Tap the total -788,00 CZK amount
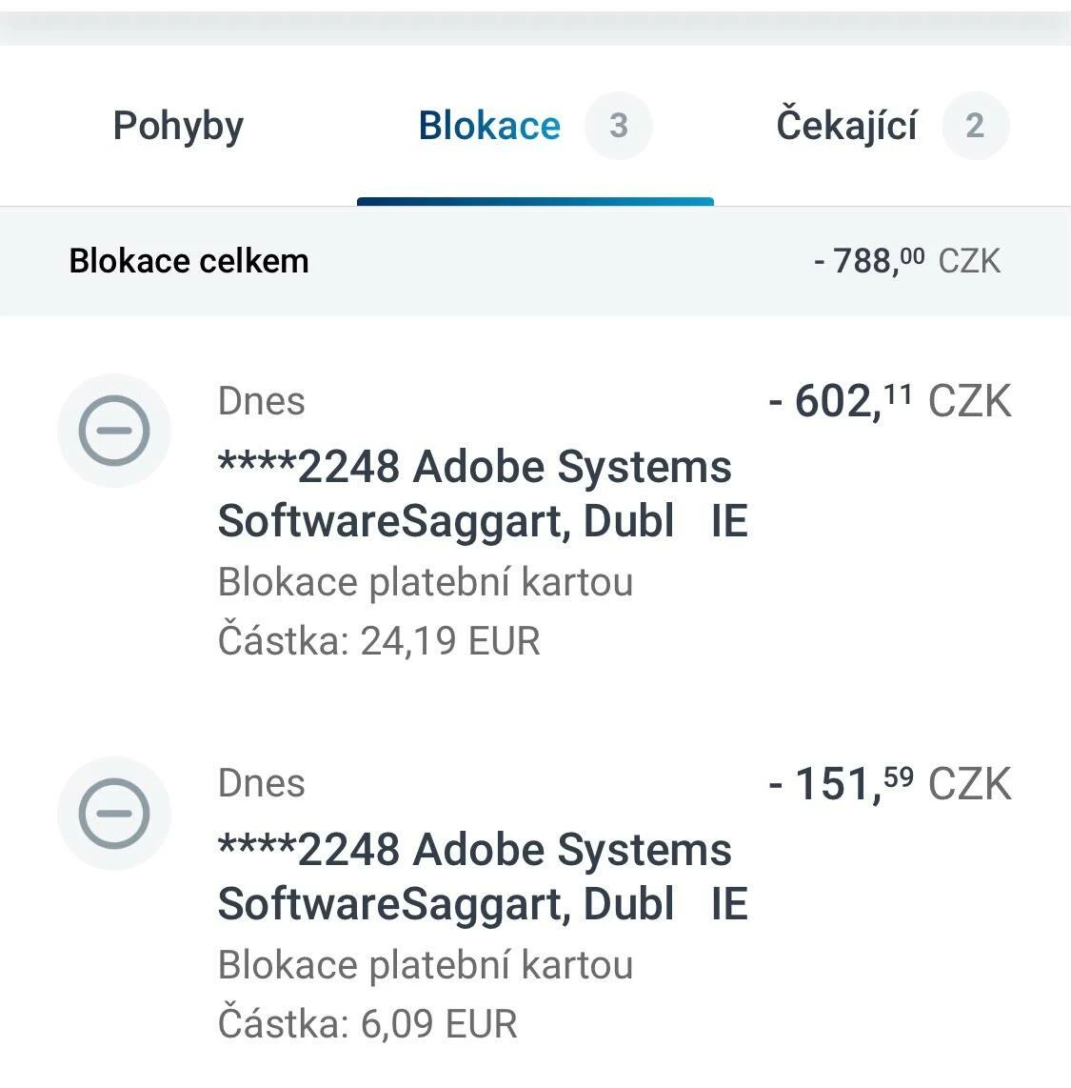This screenshot has width=1071, height=1088. pos(907,261)
